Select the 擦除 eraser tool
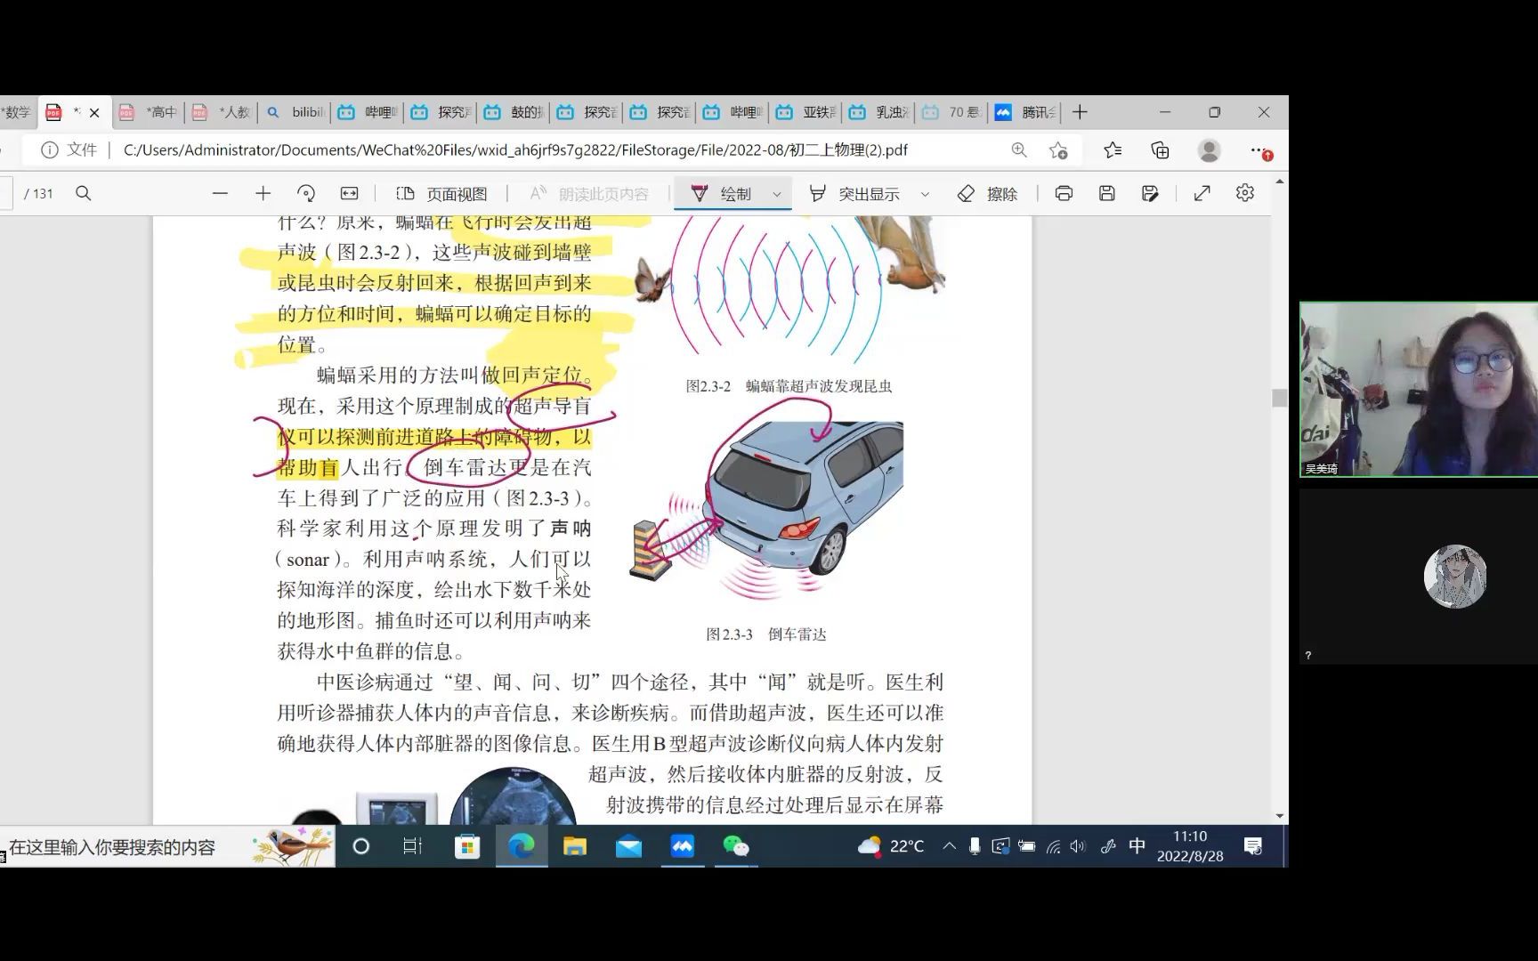The image size is (1538, 961). click(987, 193)
